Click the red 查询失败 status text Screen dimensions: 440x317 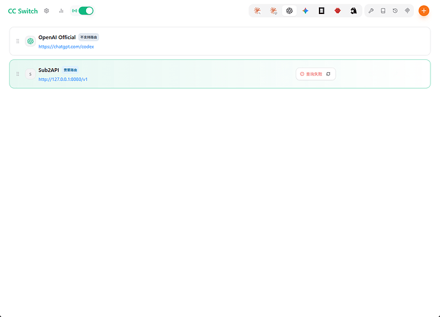tap(314, 74)
